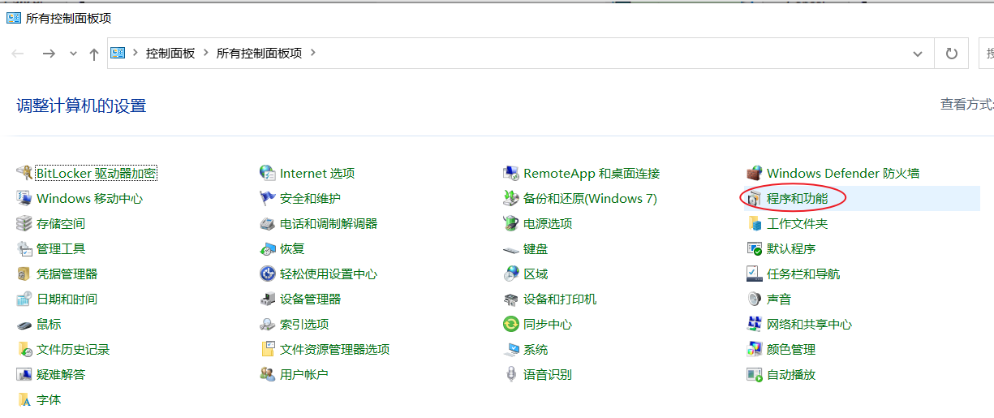Click the 程序和功能 icon
This screenshot has height=418, width=994.
754,198
